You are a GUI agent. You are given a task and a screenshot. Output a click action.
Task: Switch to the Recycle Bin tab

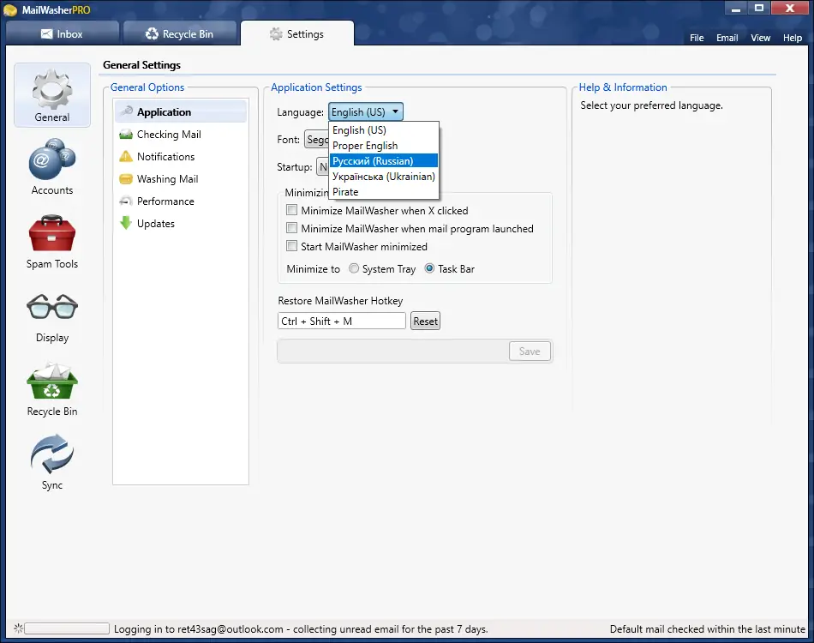coord(180,33)
